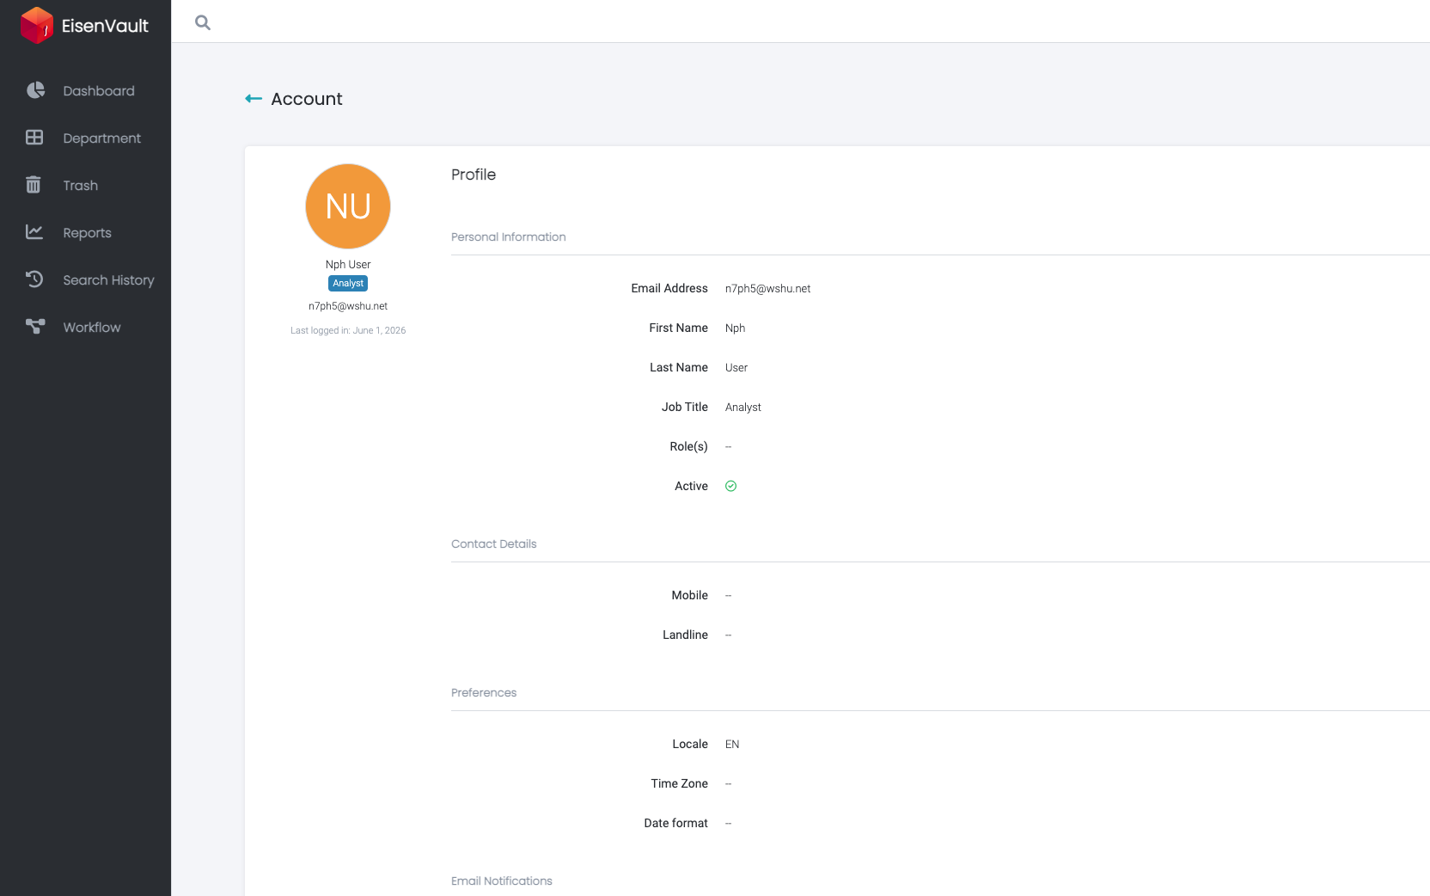1430x896 pixels.
Task: Click the Job Title label
Action: (x=685, y=407)
